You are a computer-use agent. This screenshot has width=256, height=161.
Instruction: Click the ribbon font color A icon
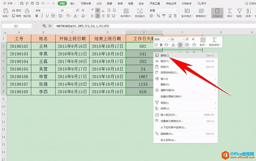(75, 16)
